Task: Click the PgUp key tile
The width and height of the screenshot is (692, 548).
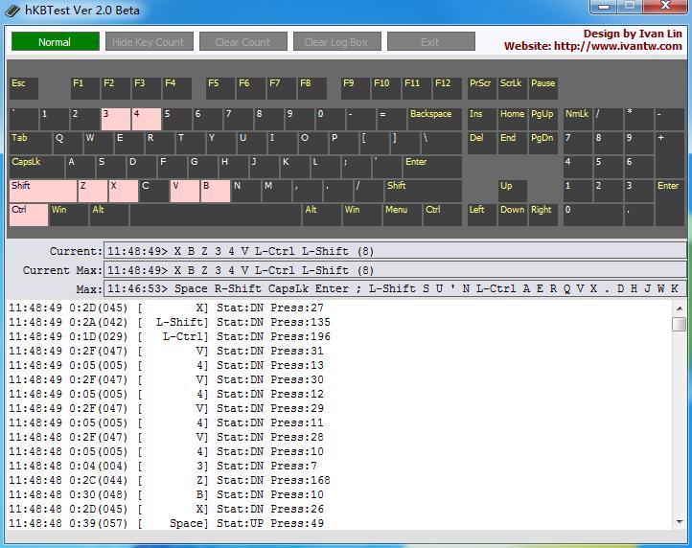Action: pos(543,119)
